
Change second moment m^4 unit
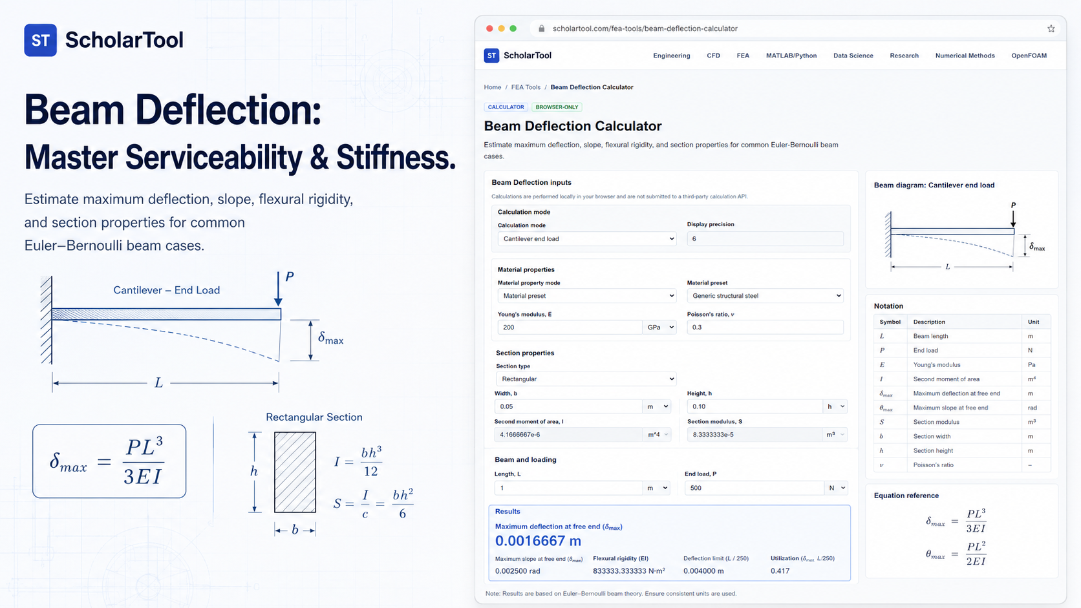coord(657,435)
